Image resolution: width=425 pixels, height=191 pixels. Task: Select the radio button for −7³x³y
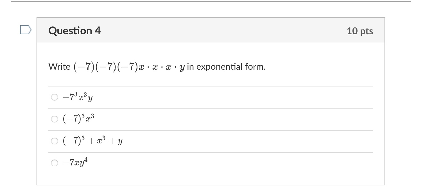[54, 97]
